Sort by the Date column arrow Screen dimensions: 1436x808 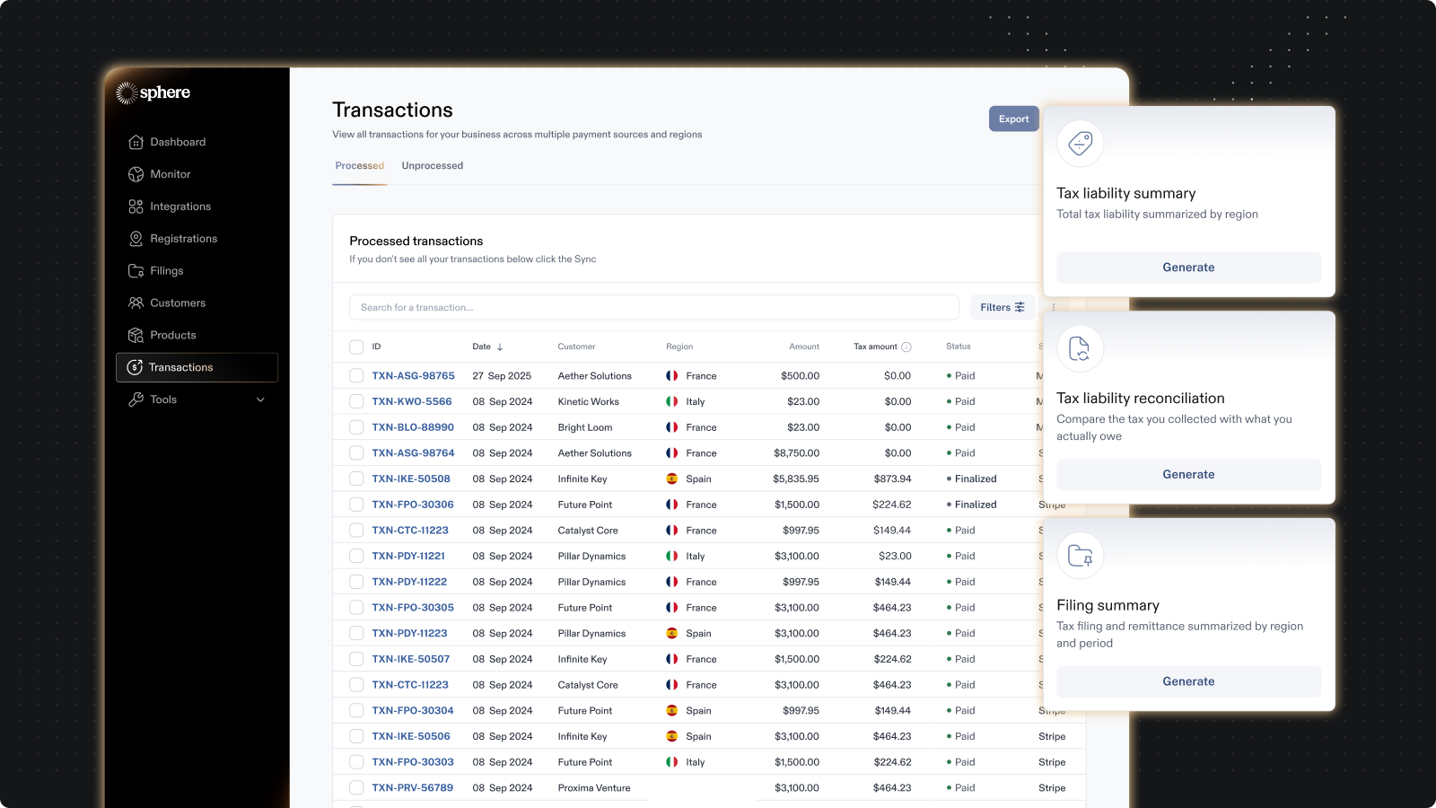[500, 347]
